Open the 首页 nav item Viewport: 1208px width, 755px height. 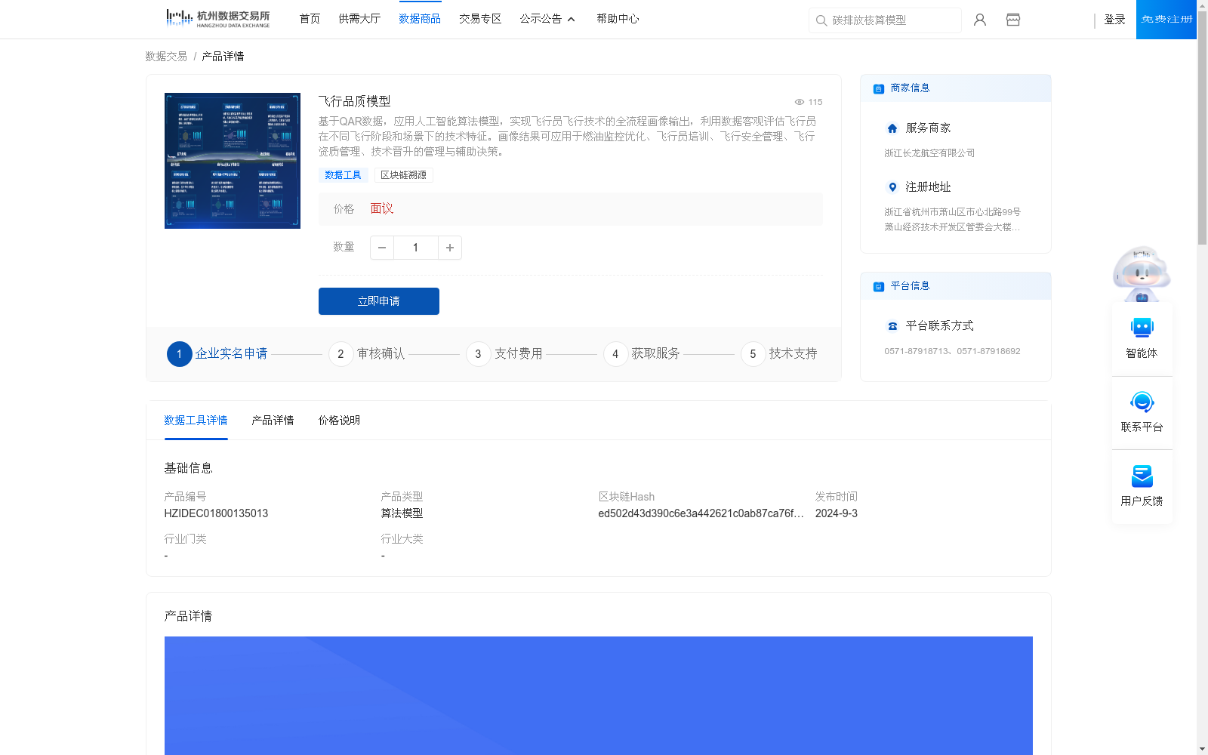[310, 19]
